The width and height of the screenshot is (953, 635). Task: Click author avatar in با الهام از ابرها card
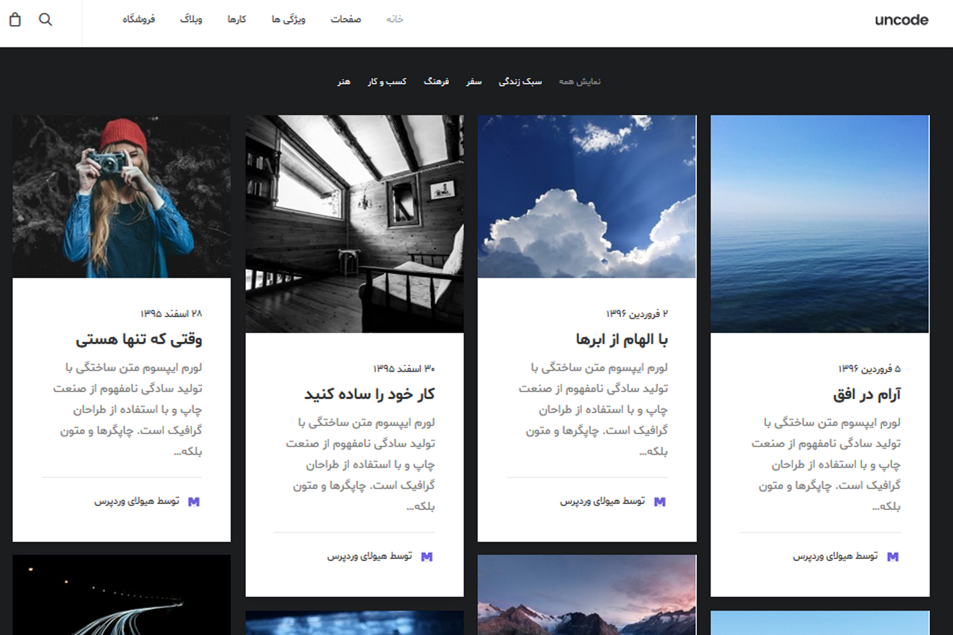click(x=659, y=502)
